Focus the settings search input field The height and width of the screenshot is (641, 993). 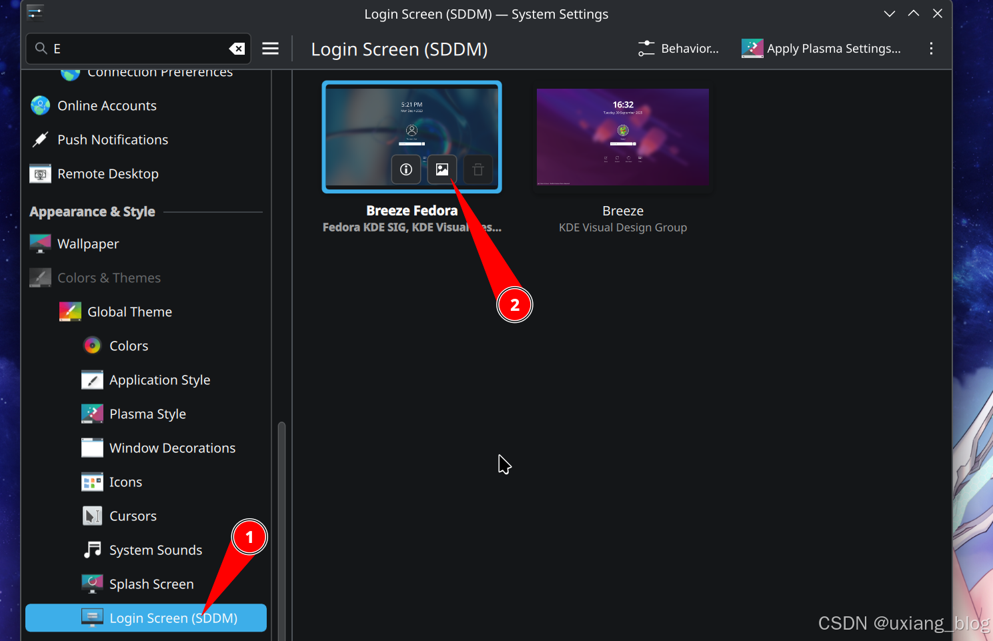138,49
